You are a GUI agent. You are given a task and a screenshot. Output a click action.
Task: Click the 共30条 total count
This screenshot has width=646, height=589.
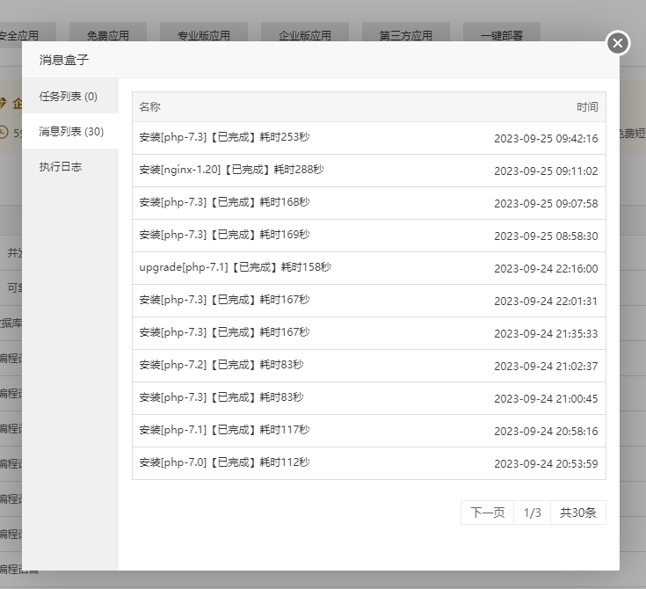[578, 513]
